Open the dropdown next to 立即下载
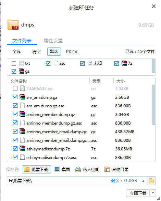161x201 pixels. 153,193
